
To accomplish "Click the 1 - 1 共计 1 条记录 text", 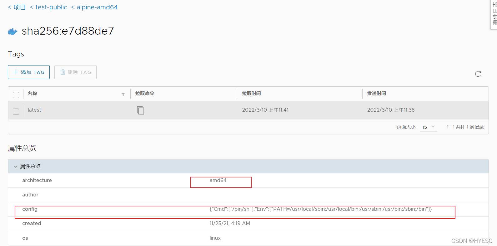I will pos(465,127).
